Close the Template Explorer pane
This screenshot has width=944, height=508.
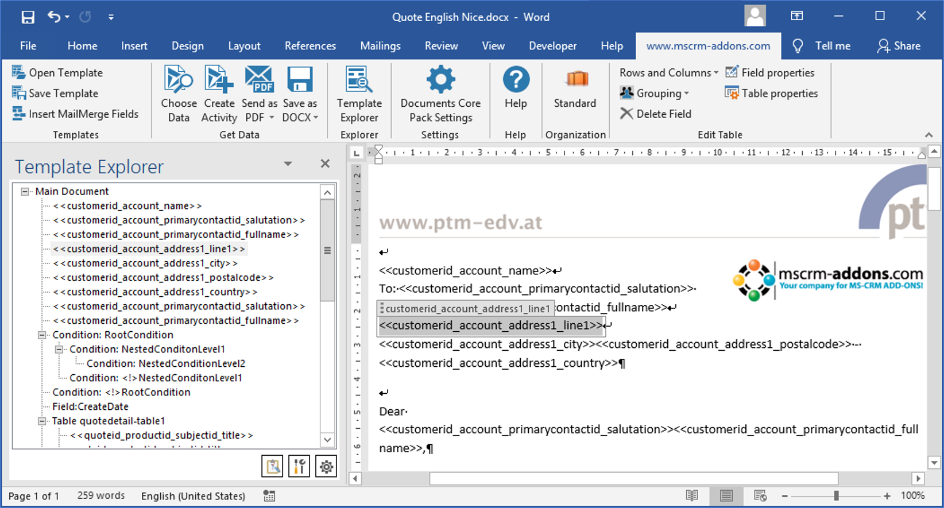tap(325, 164)
